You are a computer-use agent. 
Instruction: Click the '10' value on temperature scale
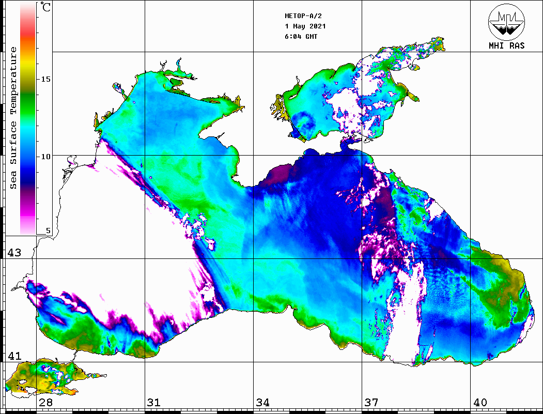point(45,157)
